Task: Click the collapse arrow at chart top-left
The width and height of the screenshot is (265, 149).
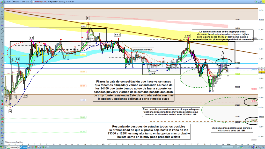Action: (x=2, y=4)
